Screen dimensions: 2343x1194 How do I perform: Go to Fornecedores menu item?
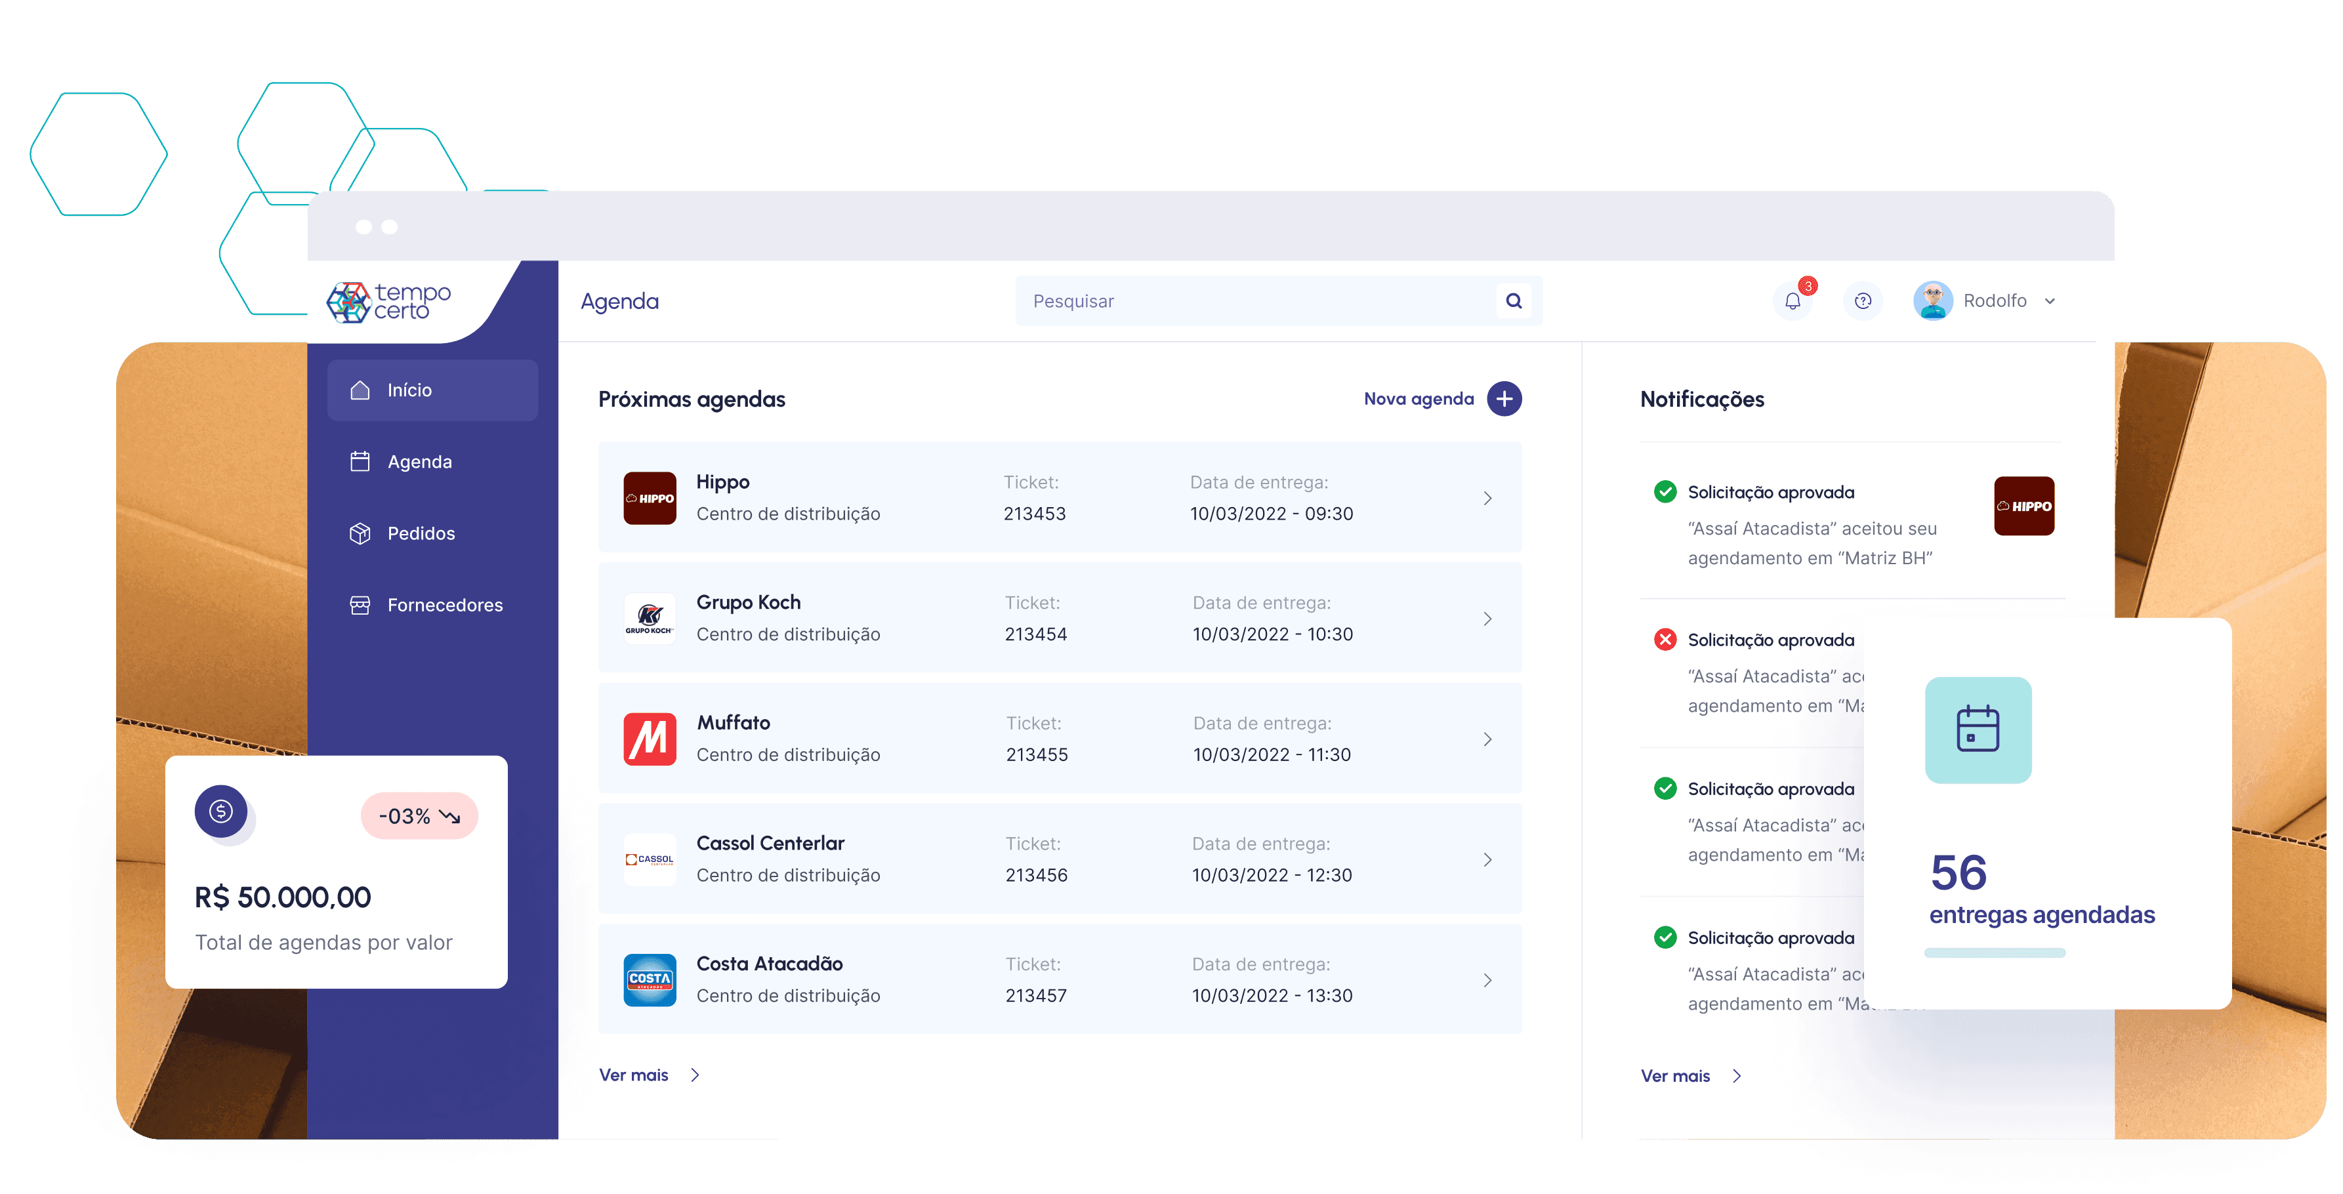(x=444, y=606)
